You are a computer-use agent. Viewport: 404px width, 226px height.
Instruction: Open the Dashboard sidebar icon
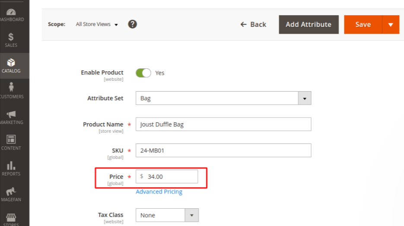tap(12, 12)
